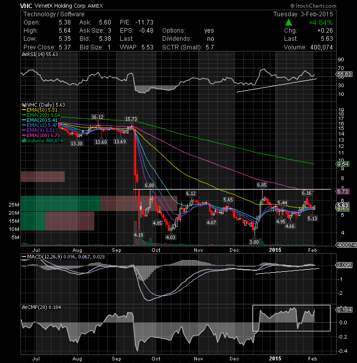The image size is (357, 363).
Task: Click the green EMA(200) legend line
Action: [x=24, y=115]
